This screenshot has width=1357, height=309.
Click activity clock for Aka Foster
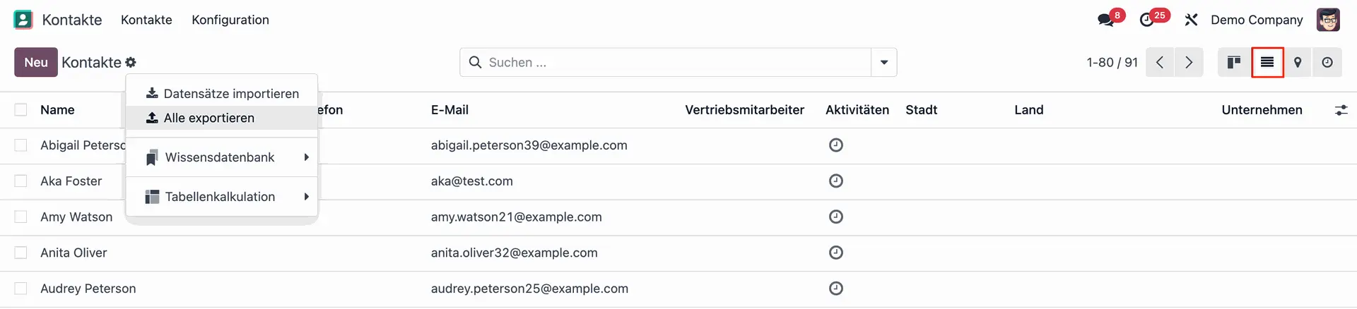pos(835,181)
